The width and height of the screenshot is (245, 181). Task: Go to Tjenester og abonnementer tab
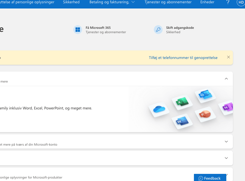coord(168,2)
